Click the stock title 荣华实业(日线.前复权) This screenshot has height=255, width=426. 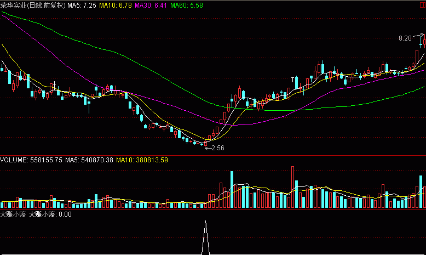click(x=33, y=5)
